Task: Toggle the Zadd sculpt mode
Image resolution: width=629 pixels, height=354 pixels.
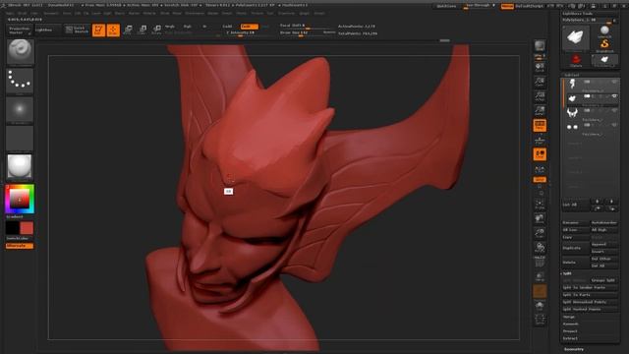Action: point(228,27)
